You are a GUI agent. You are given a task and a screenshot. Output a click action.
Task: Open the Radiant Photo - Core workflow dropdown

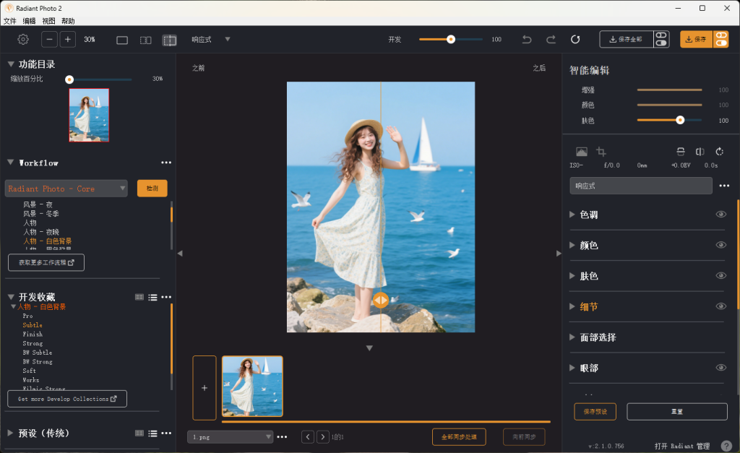coord(66,189)
